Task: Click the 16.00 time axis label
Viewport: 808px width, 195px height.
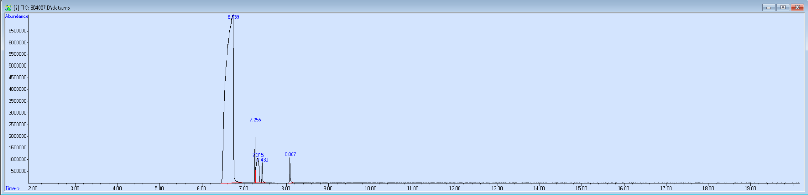Action: [624, 188]
